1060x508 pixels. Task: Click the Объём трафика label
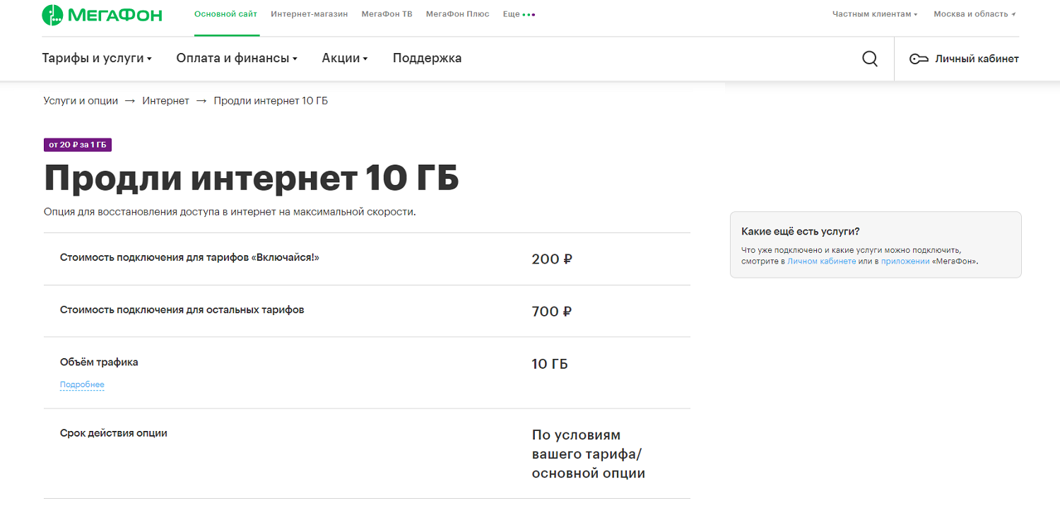point(99,362)
